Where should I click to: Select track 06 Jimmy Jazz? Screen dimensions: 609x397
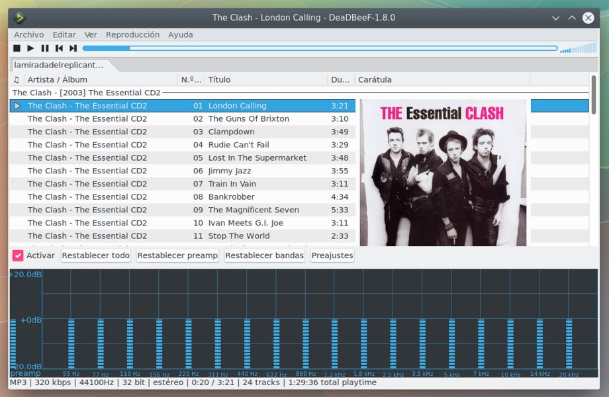(183, 171)
